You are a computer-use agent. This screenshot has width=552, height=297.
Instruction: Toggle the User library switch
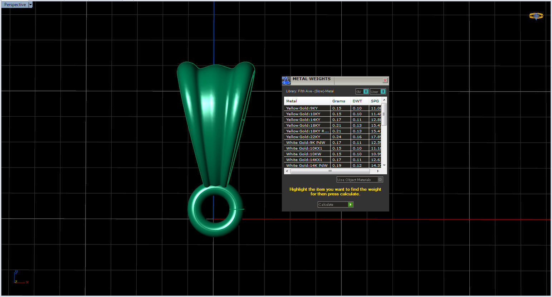pos(378,92)
